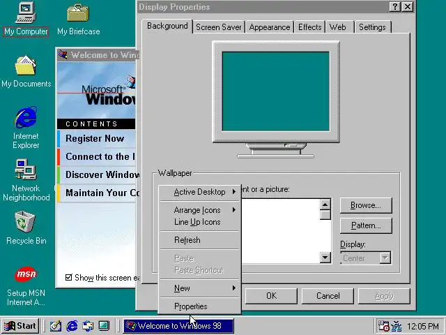Click OK in Display Properties

271,296
